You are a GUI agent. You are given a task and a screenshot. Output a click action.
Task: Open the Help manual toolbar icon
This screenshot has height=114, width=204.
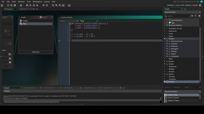pyautogui.click(x=47, y=5)
